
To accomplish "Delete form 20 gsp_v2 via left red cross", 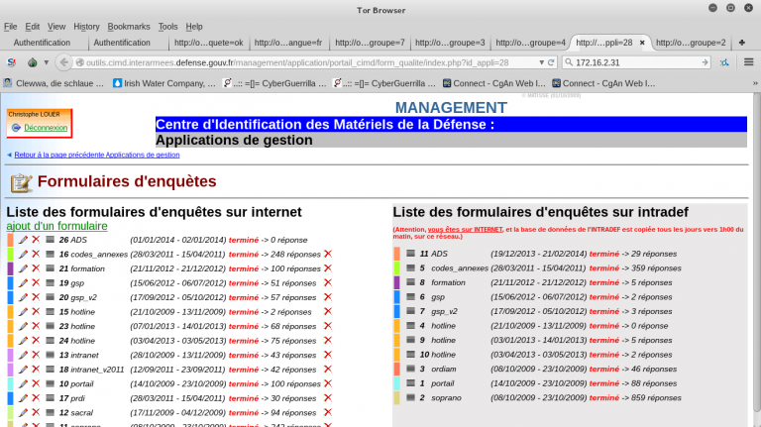I will pyautogui.click(x=36, y=297).
